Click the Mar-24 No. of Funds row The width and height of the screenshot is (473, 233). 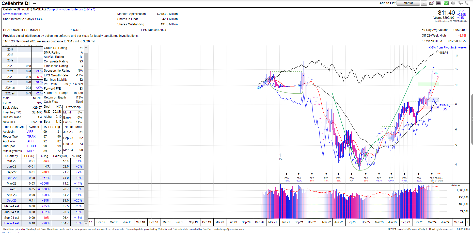(x=73, y=150)
